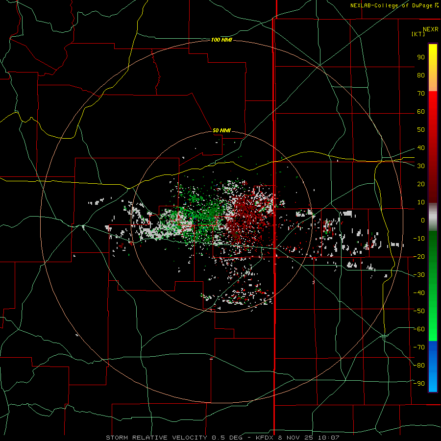Viewport: 441px width, 441px height.
Task: Click the 10 value on the velocity scale
Action: pos(421,202)
